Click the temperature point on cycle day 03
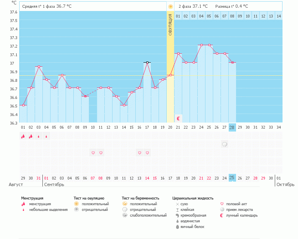 [39, 66]
